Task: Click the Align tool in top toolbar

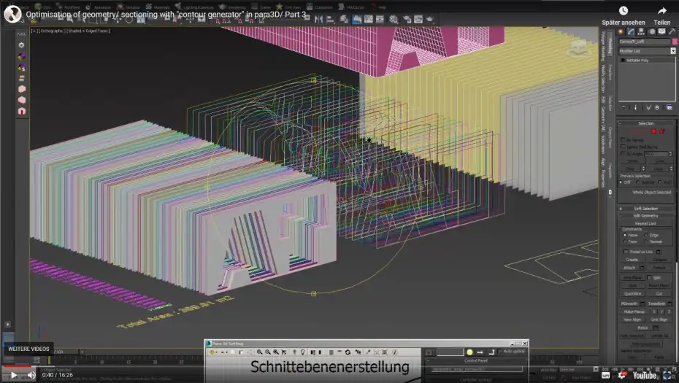Action: pyautogui.click(x=330, y=19)
